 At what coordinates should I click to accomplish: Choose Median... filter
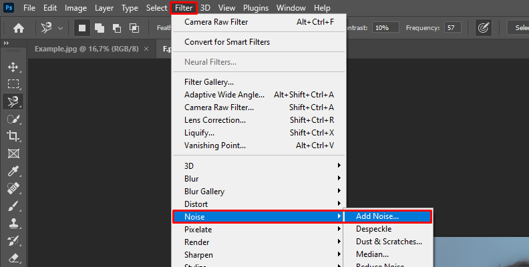tap(387, 254)
